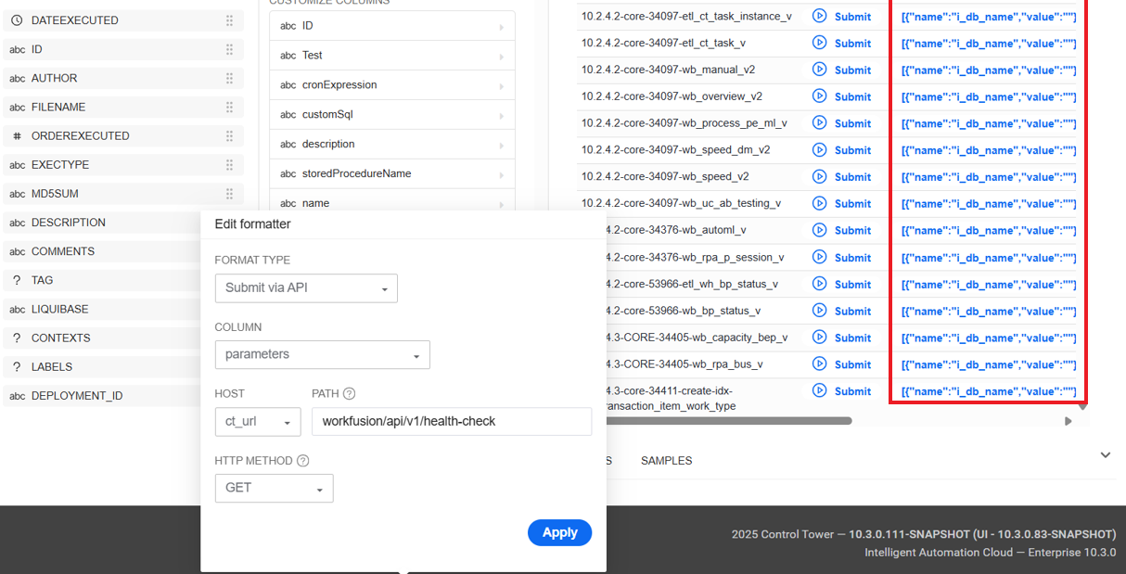Viewport: 1126px width, 574px height.
Task: Click the DESCRIPTION field in the left list
Action: pos(102,223)
